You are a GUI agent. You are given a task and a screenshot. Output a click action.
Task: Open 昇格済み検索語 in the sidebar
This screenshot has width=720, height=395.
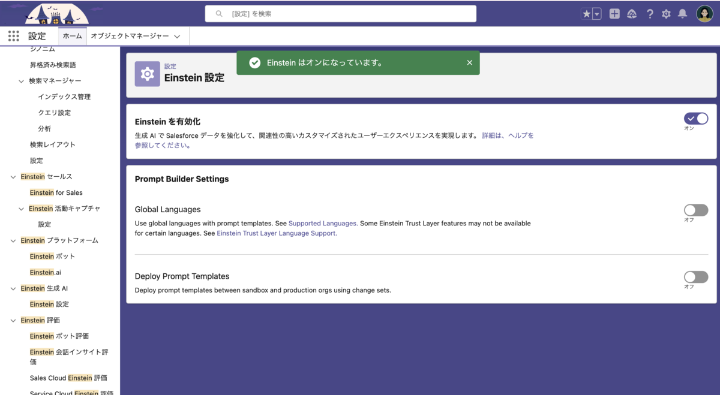click(53, 65)
